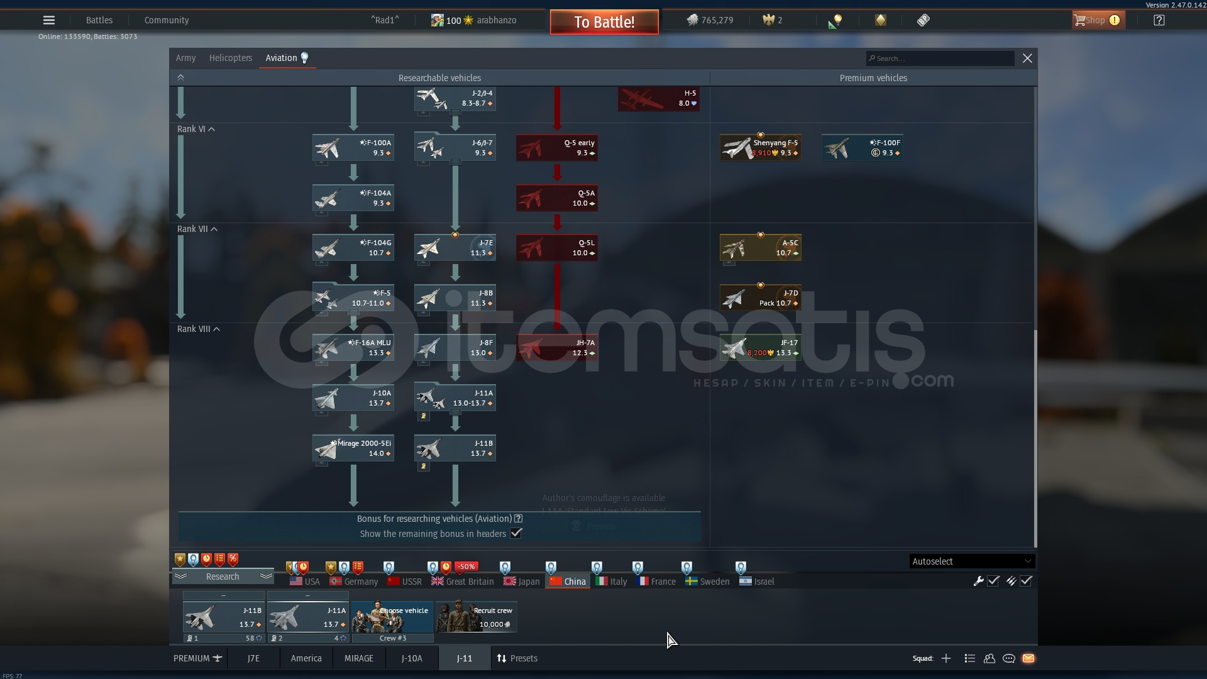Toggle the automatic repair checkbox
The image size is (1207, 679).
coord(993,581)
